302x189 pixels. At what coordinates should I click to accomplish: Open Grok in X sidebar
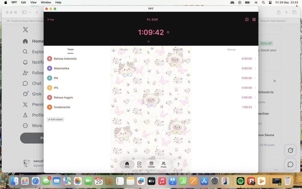pyautogui.click(x=32, y=94)
